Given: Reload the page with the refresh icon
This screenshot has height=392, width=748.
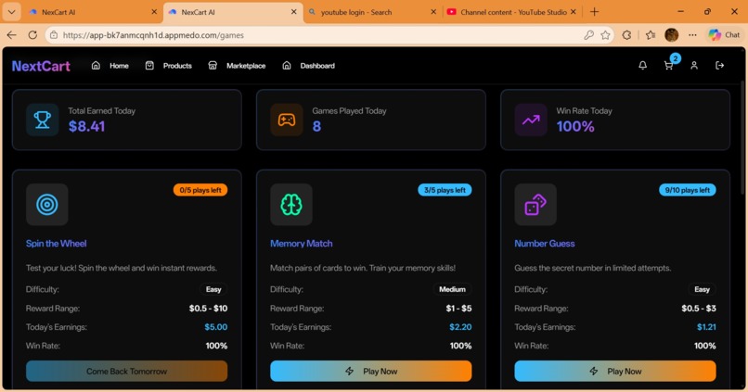Looking at the screenshot, I should pyautogui.click(x=32, y=35).
